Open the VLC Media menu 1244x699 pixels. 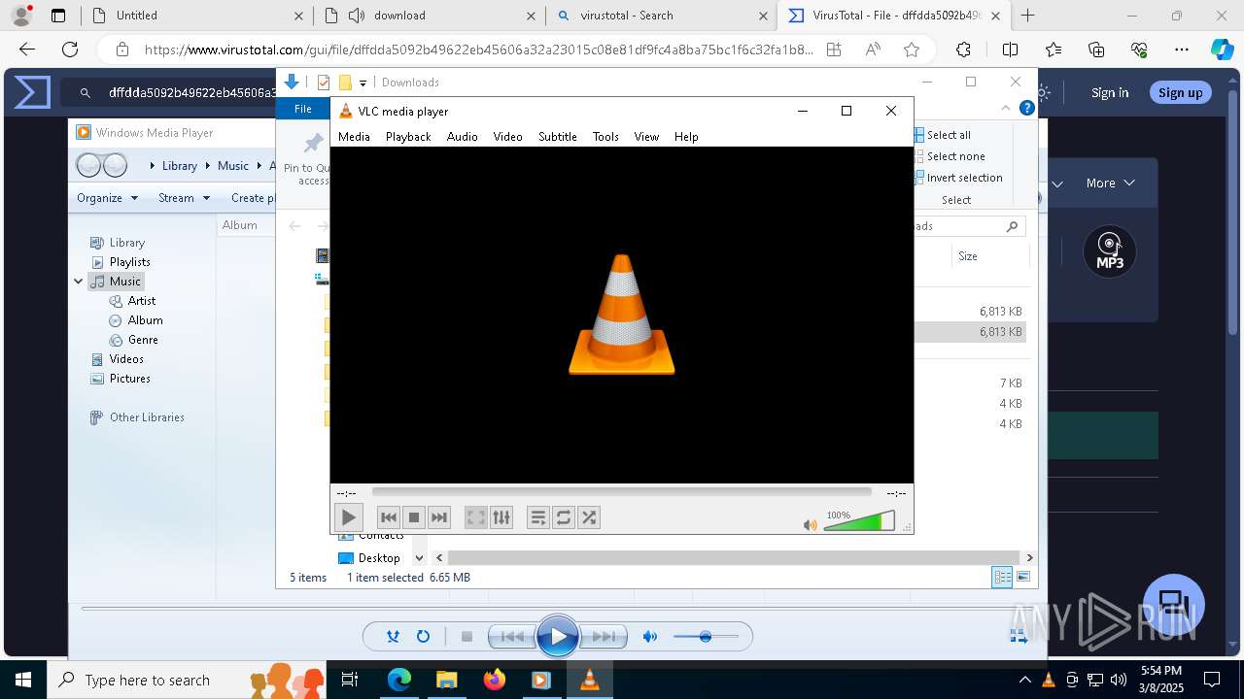coord(354,137)
